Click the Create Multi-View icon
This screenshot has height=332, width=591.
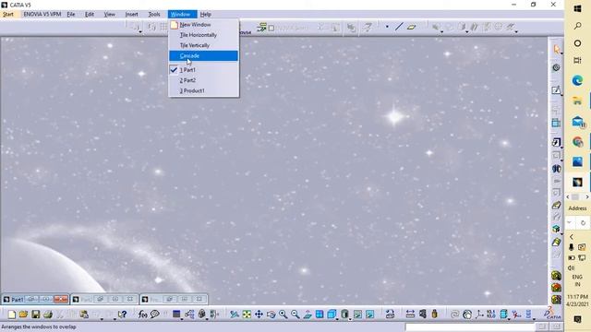point(320,314)
